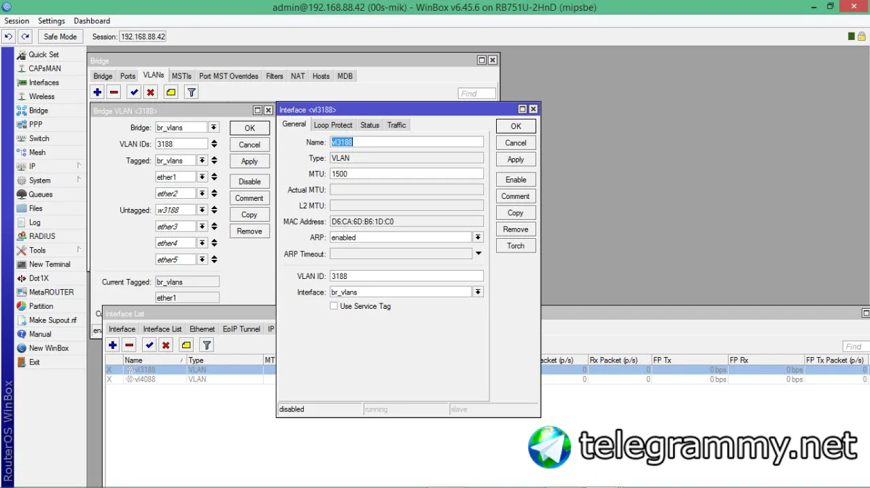Click Apply in Bridge VLAN dialog

click(x=249, y=162)
